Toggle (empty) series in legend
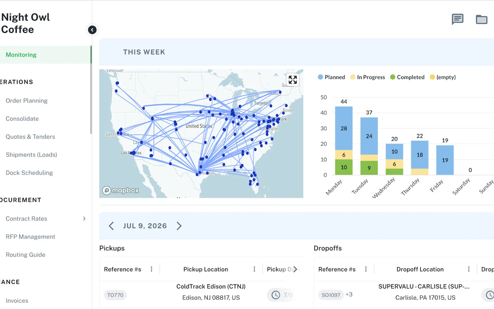This screenshot has width=494, height=309. [x=443, y=77]
